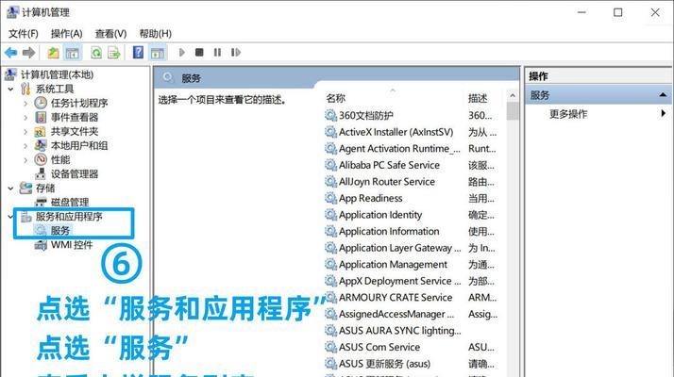The width and height of the screenshot is (674, 377).
Task: Open the 查看(V) menu
Action: tap(110, 34)
